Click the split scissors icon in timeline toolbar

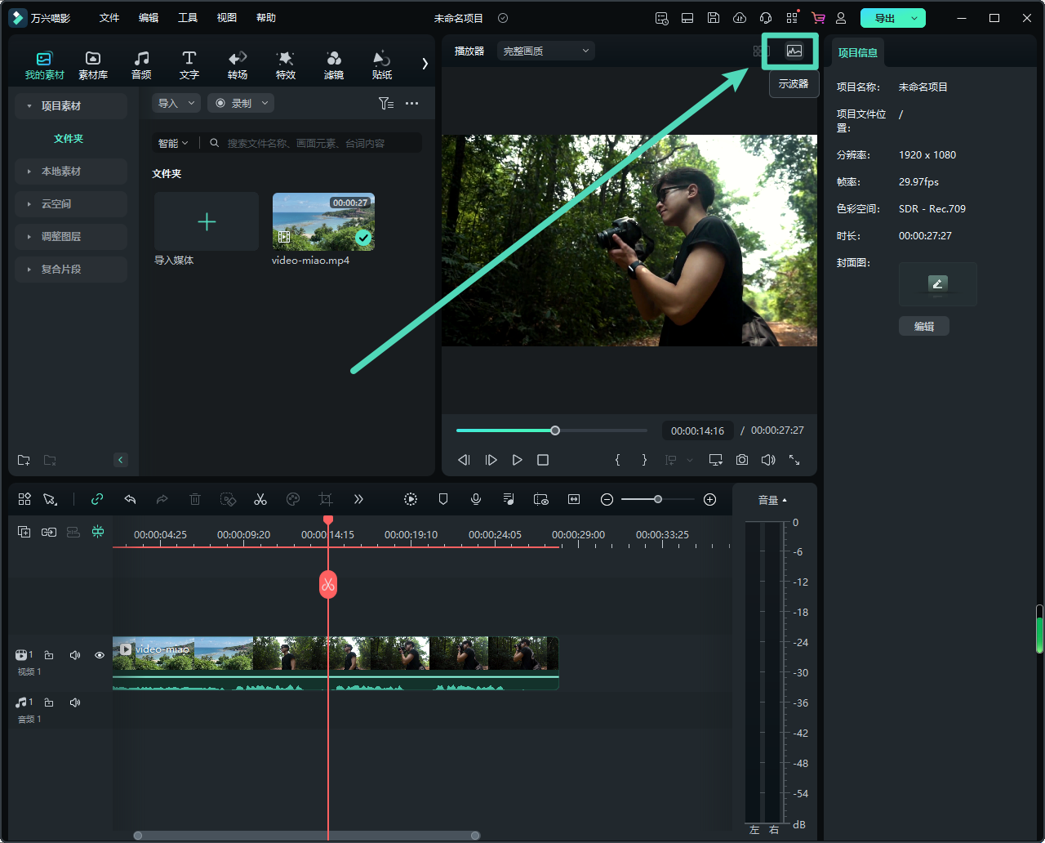pos(260,499)
